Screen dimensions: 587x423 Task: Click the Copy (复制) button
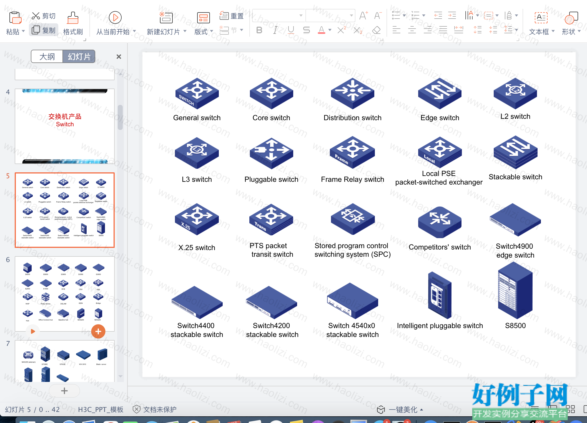(x=44, y=30)
